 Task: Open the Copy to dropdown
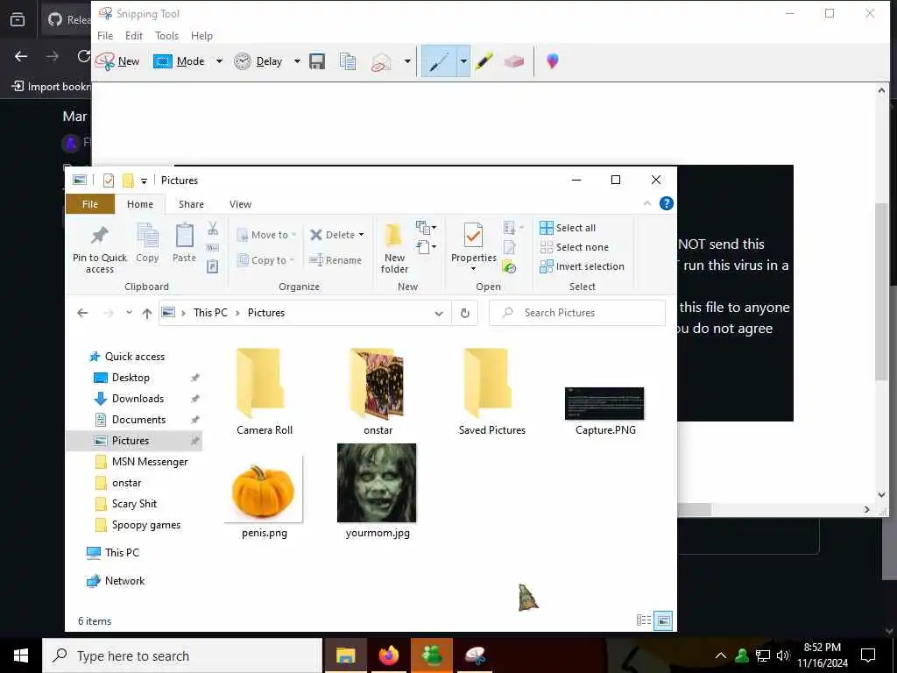click(265, 260)
